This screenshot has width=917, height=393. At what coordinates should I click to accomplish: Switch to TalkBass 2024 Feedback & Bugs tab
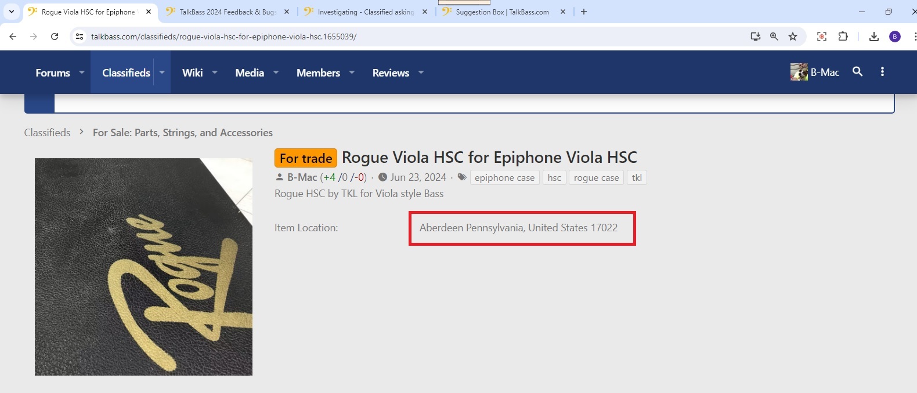(x=228, y=12)
